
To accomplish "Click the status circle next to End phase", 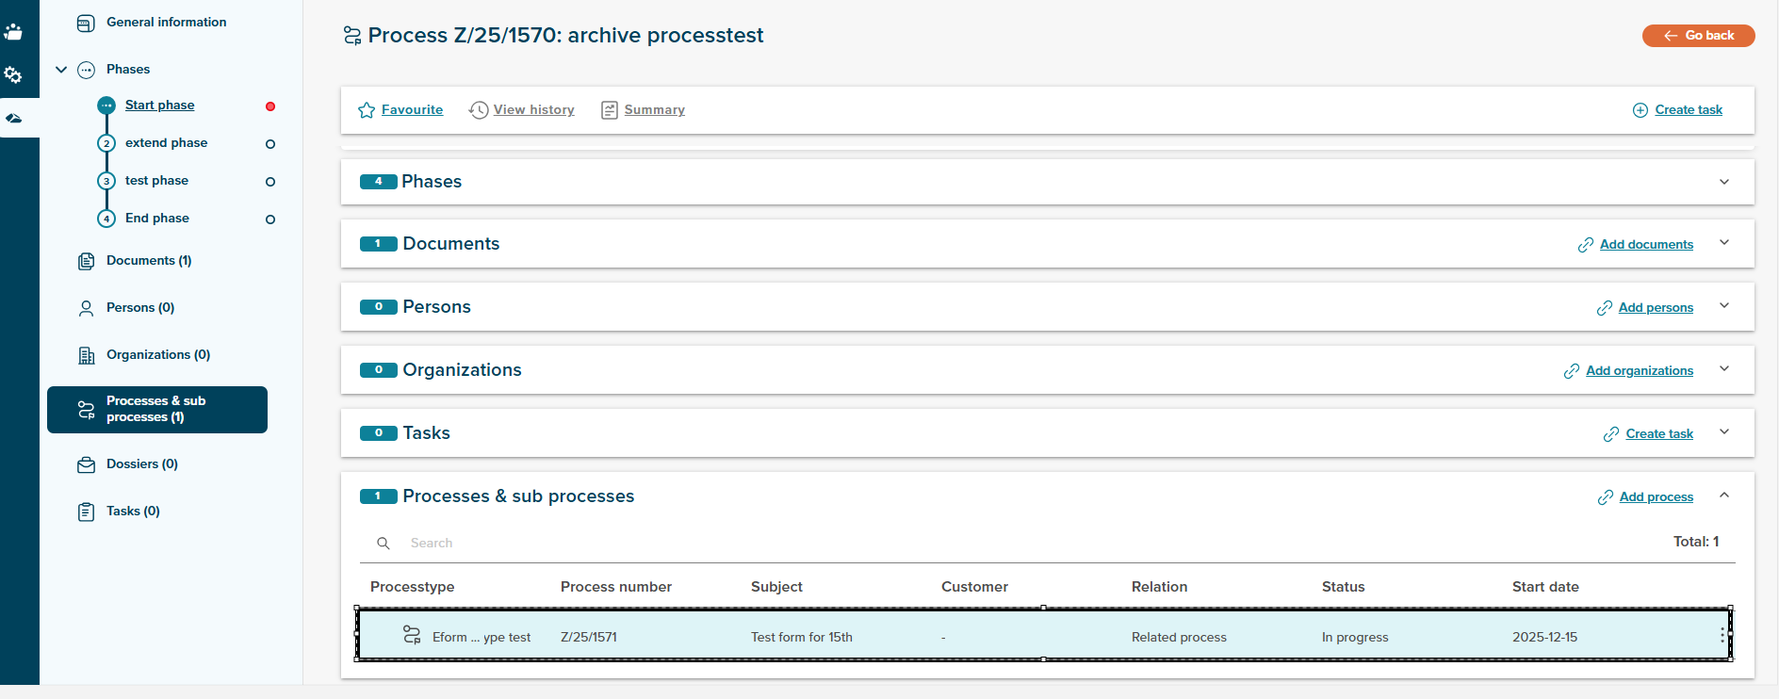I will coord(270,219).
